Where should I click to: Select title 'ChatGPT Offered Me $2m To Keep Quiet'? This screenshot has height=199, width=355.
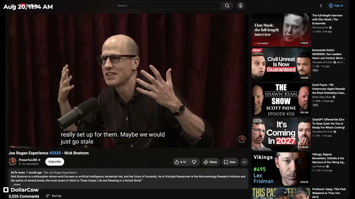click(328, 124)
